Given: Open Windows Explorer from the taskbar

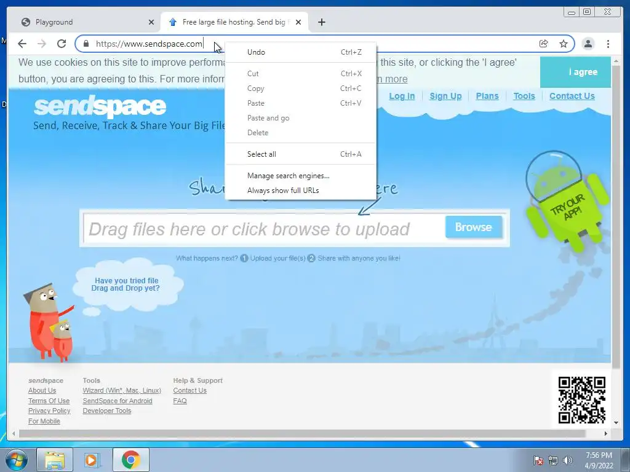Looking at the screenshot, I should pos(55,460).
